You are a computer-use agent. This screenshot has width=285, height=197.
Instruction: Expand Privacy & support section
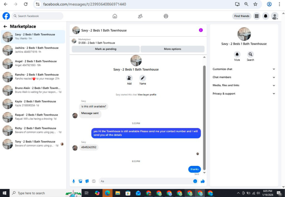tap(244, 94)
